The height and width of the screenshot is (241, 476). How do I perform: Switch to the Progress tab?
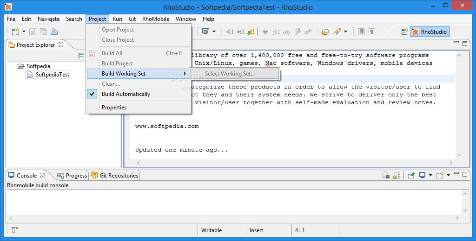pyautogui.click(x=72, y=176)
